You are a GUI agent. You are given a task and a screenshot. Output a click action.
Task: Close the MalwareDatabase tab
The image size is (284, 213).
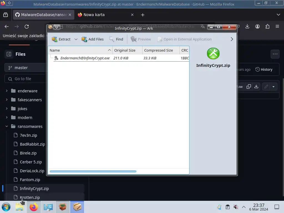click(70, 15)
